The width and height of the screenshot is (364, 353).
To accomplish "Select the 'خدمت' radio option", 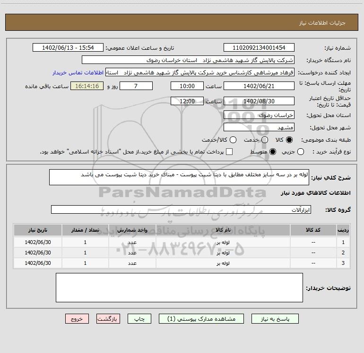I will click(x=265, y=140).
